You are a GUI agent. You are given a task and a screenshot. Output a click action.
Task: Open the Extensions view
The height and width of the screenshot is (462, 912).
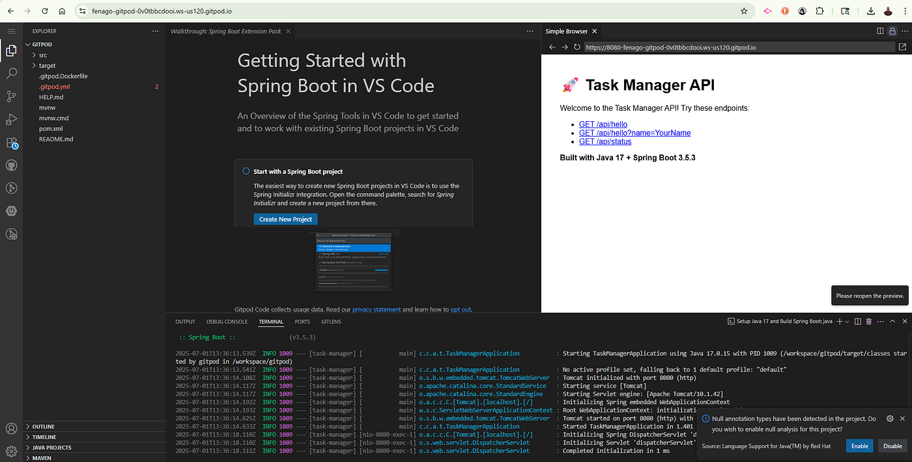pos(11,143)
